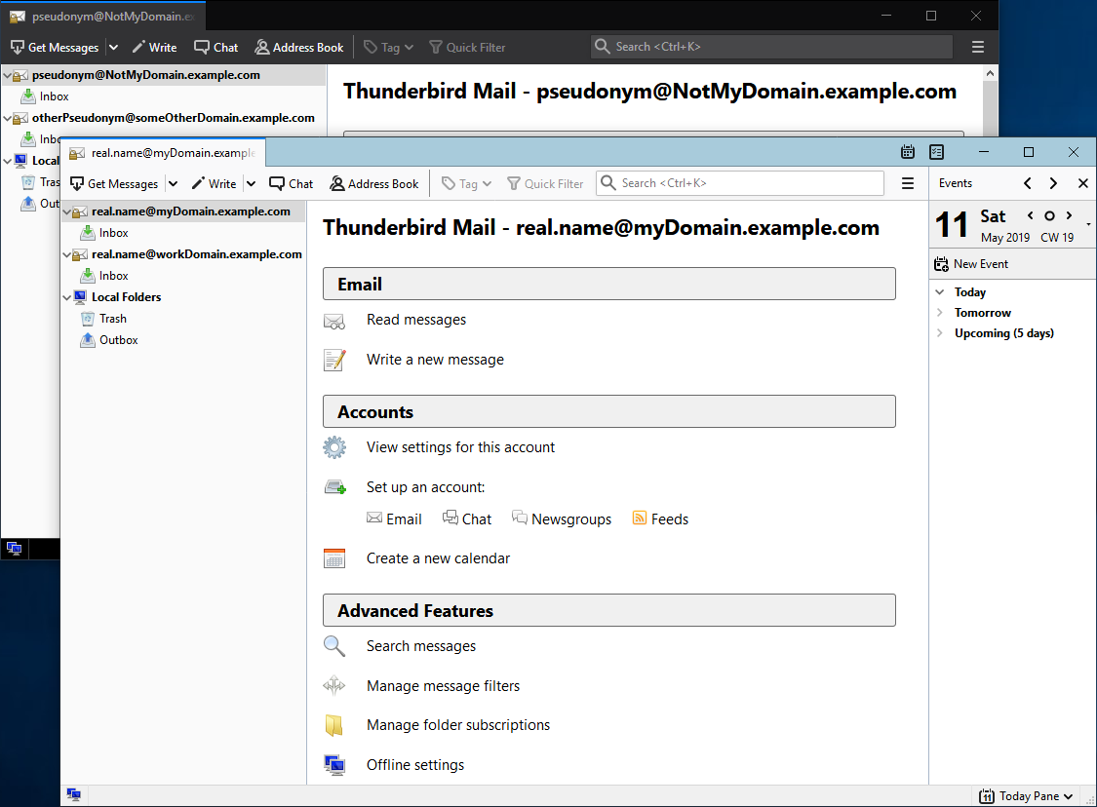Image resolution: width=1097 pixels, height=807 pixels.
Task: Toggle the Today Pane button in status bar
Action: (1026, 796)
